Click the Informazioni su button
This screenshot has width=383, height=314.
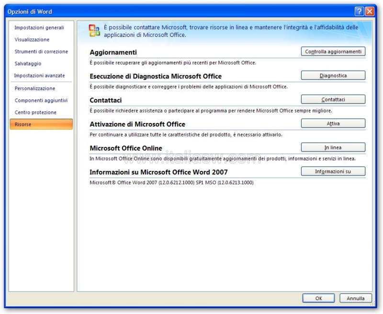[333, 171]
